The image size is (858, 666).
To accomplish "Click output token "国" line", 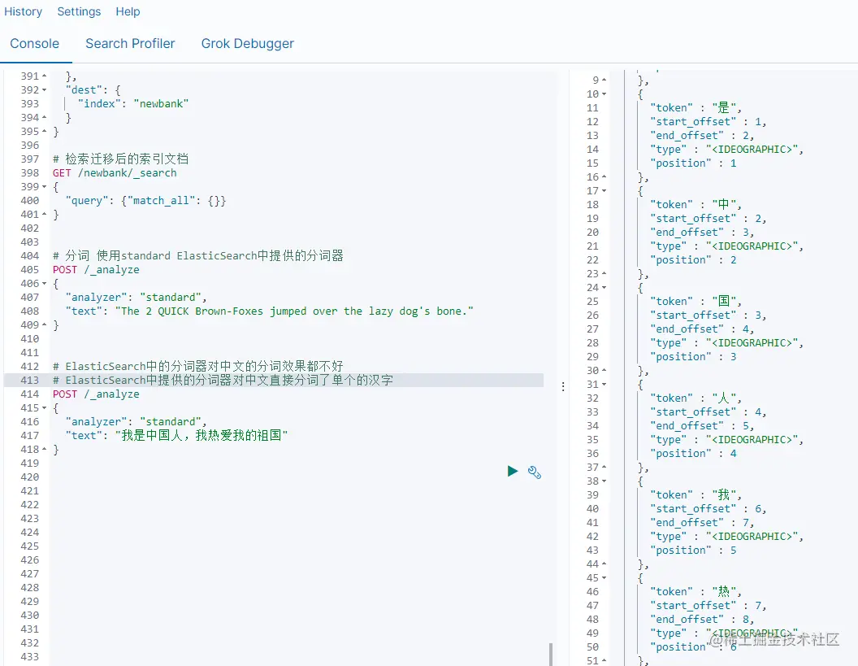I will coord(695,301).
